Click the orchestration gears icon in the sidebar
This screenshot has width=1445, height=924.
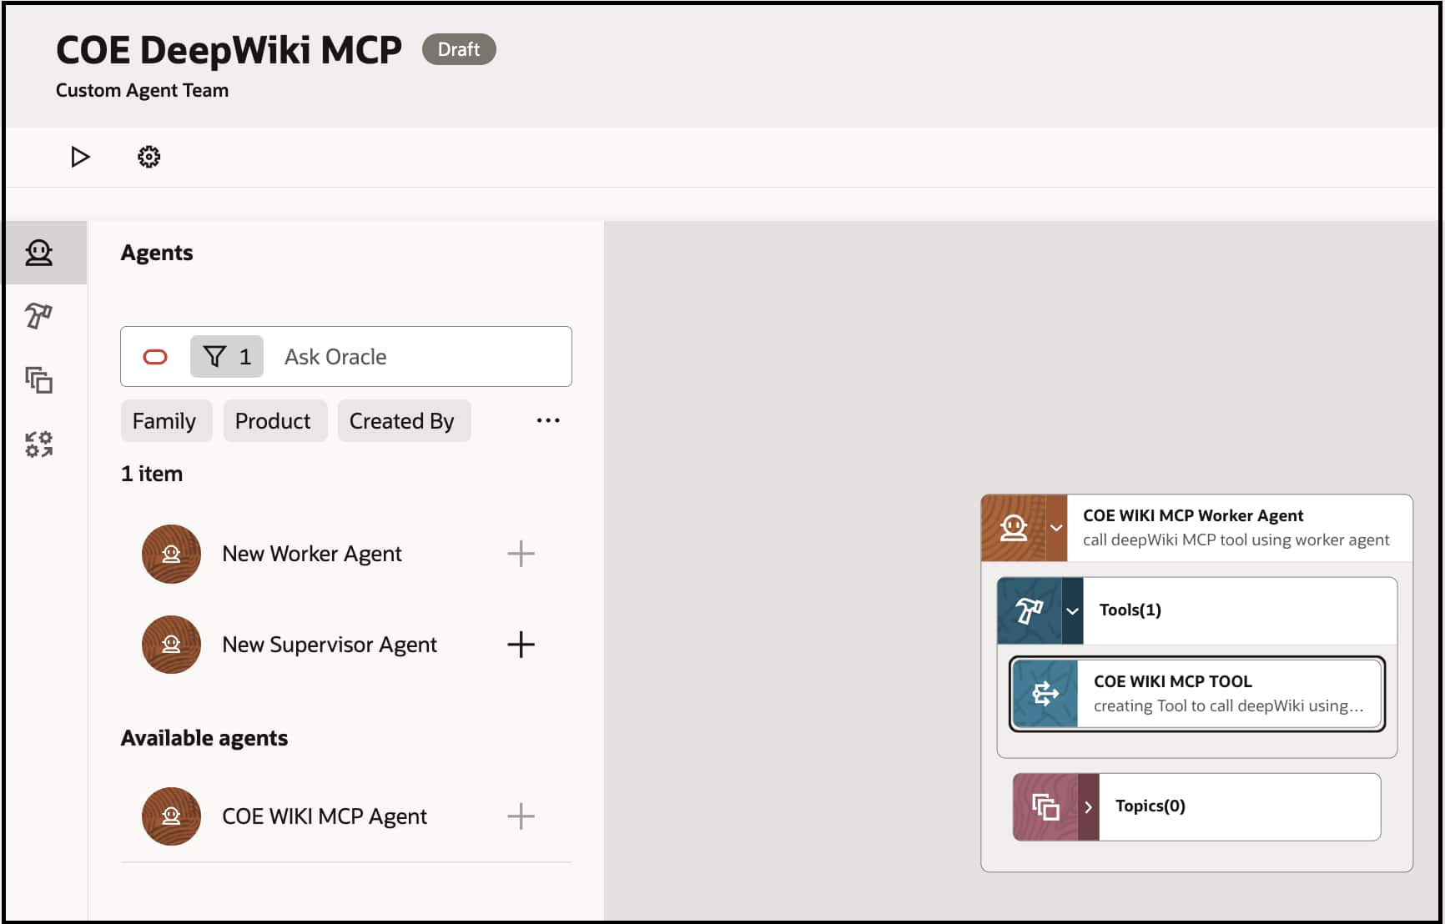coord(39,444)
